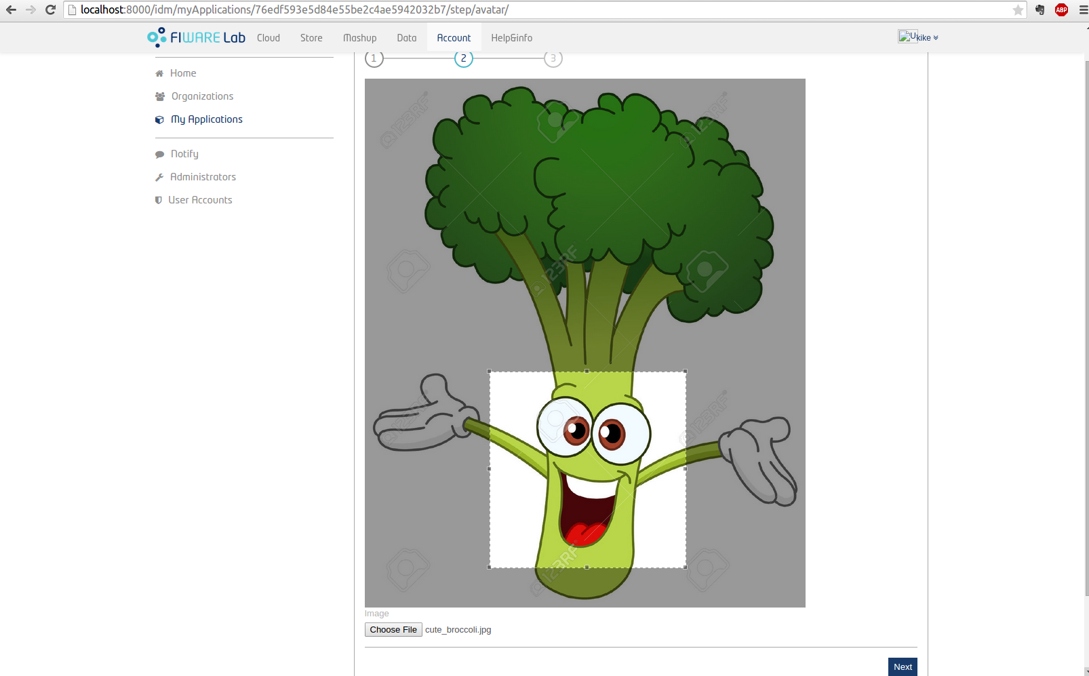Go to wizard step 1 circle
Screen dimensions: 1089x676
(x=374, y=58)
